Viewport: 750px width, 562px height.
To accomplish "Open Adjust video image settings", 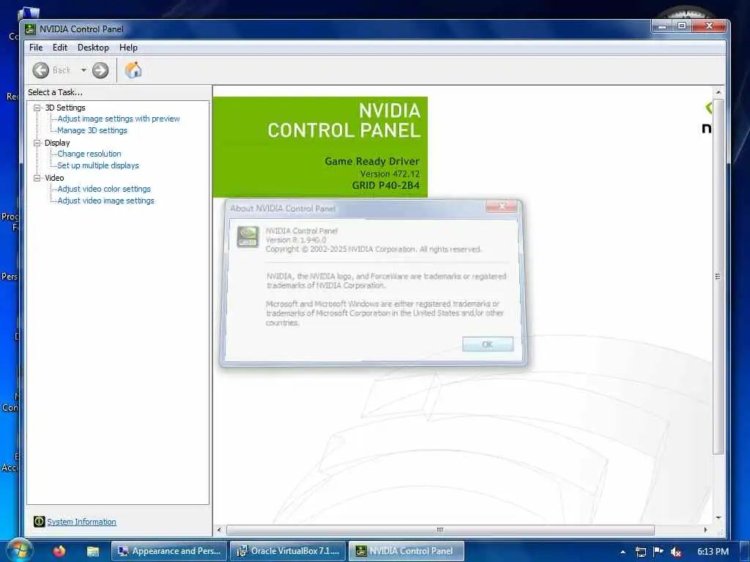I will 105,201.
